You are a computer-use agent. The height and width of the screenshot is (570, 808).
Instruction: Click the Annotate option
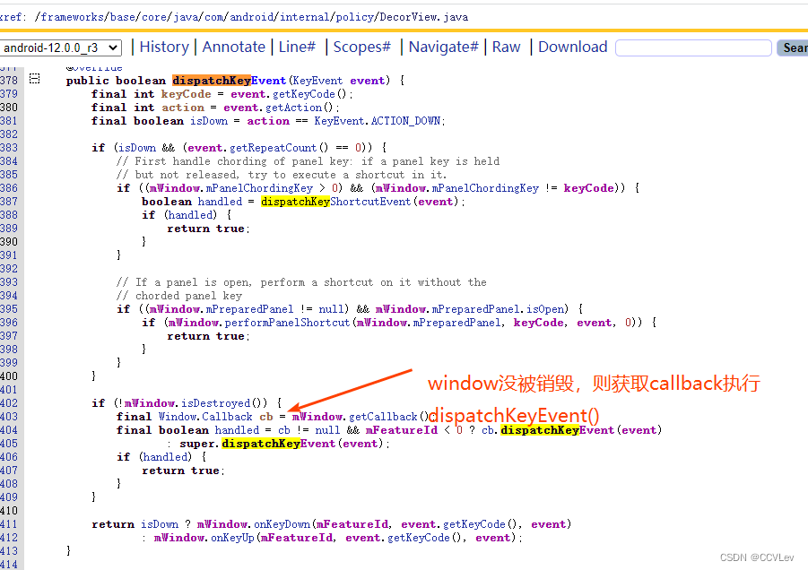coord(233,47)
